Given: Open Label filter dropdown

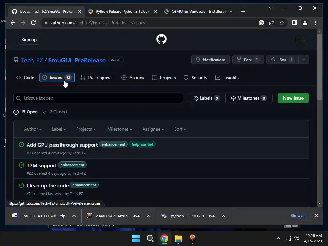Looking at the screenshot, I should click(x=59, y=129).
